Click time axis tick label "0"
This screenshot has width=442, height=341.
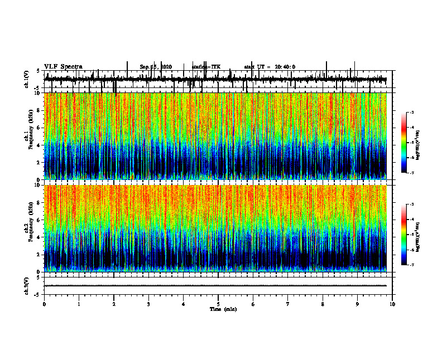point(44,304)
